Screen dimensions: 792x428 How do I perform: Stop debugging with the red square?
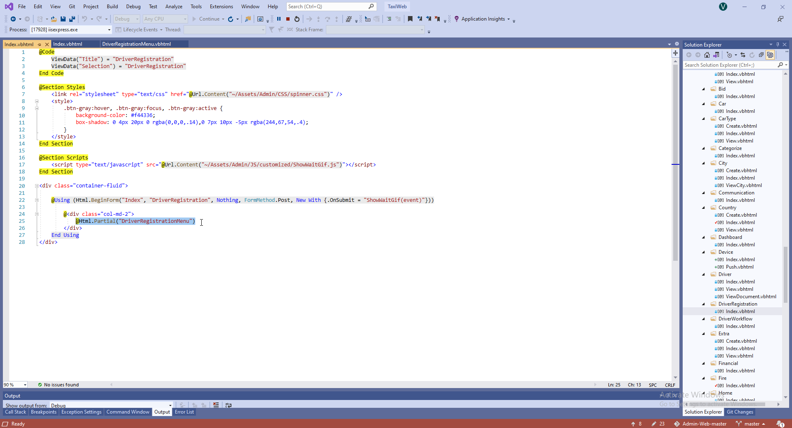(x=288, y=19)
